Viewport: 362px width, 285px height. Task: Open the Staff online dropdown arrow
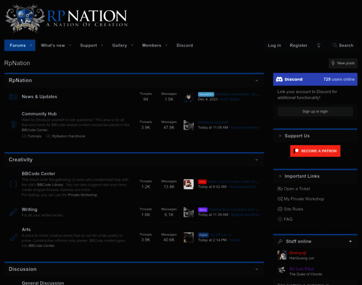(x=351, y=241)
